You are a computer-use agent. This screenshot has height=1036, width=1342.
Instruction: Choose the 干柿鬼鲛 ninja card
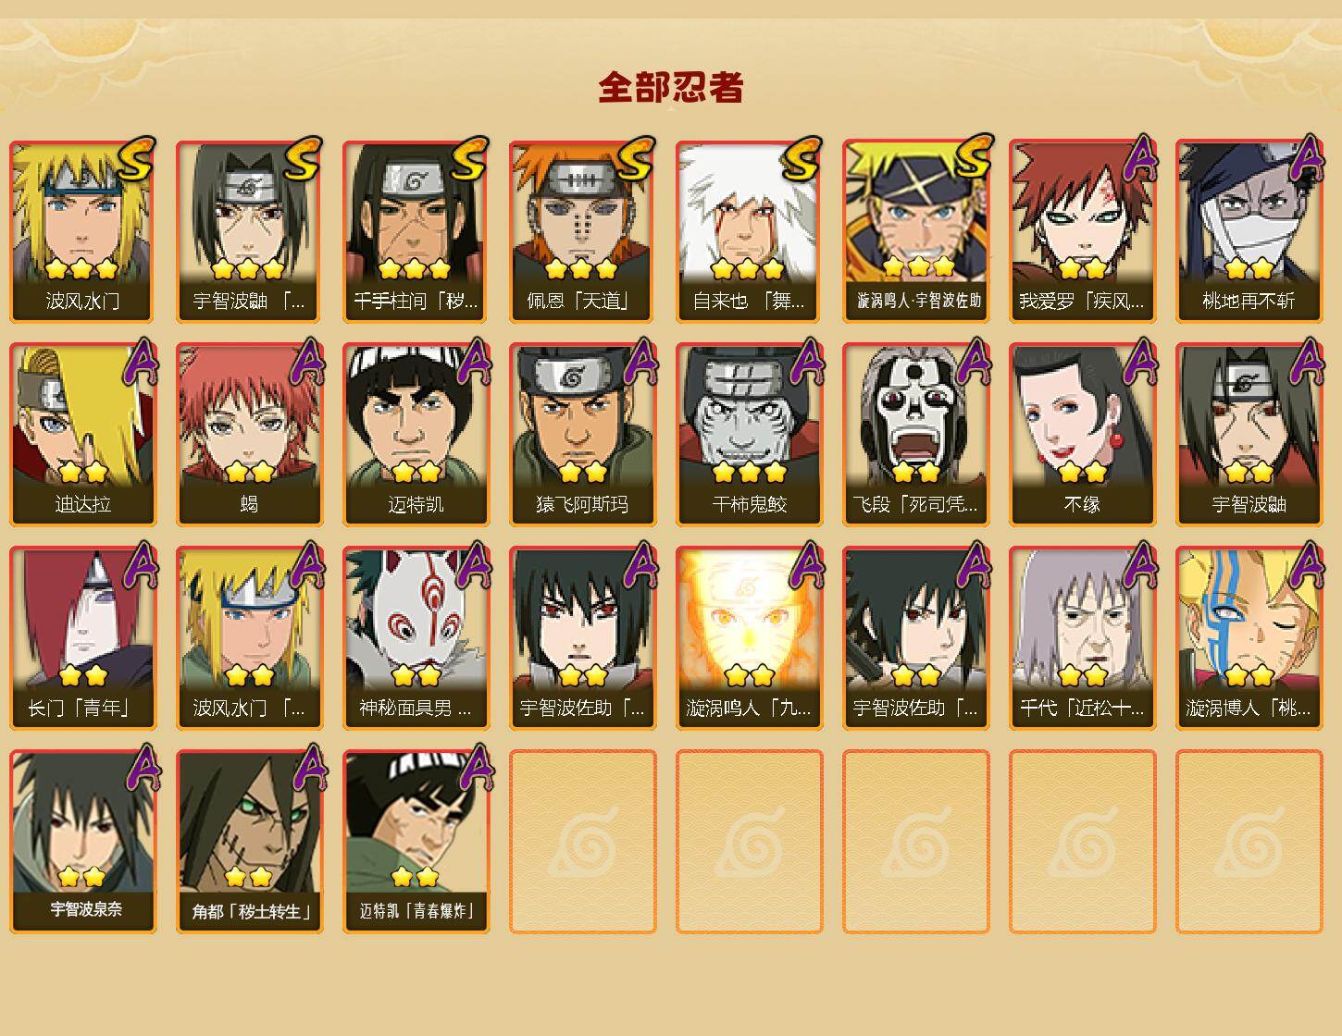750,435
